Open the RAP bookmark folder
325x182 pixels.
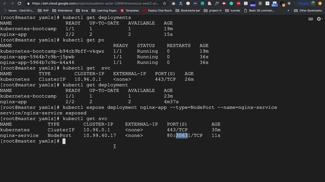[43, 11]
